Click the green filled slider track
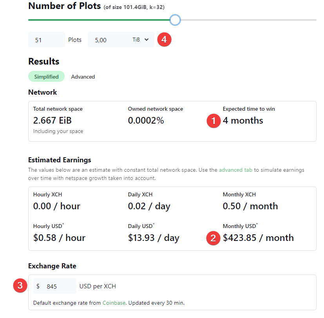The width and height of the screenshot is (324, 318). pos(98,20)
